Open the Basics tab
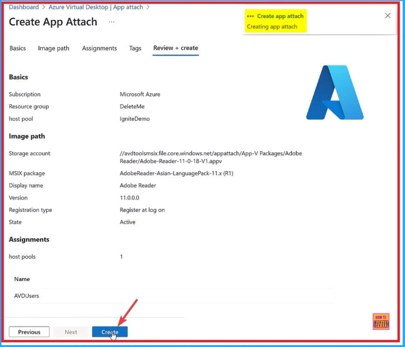405x347 pixels. tap(18, 48)
